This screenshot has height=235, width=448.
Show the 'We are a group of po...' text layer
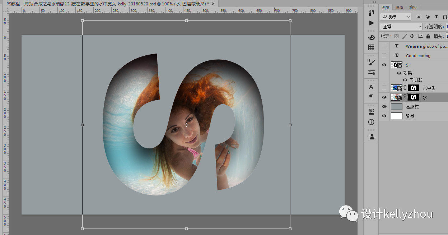pos(384,46)
